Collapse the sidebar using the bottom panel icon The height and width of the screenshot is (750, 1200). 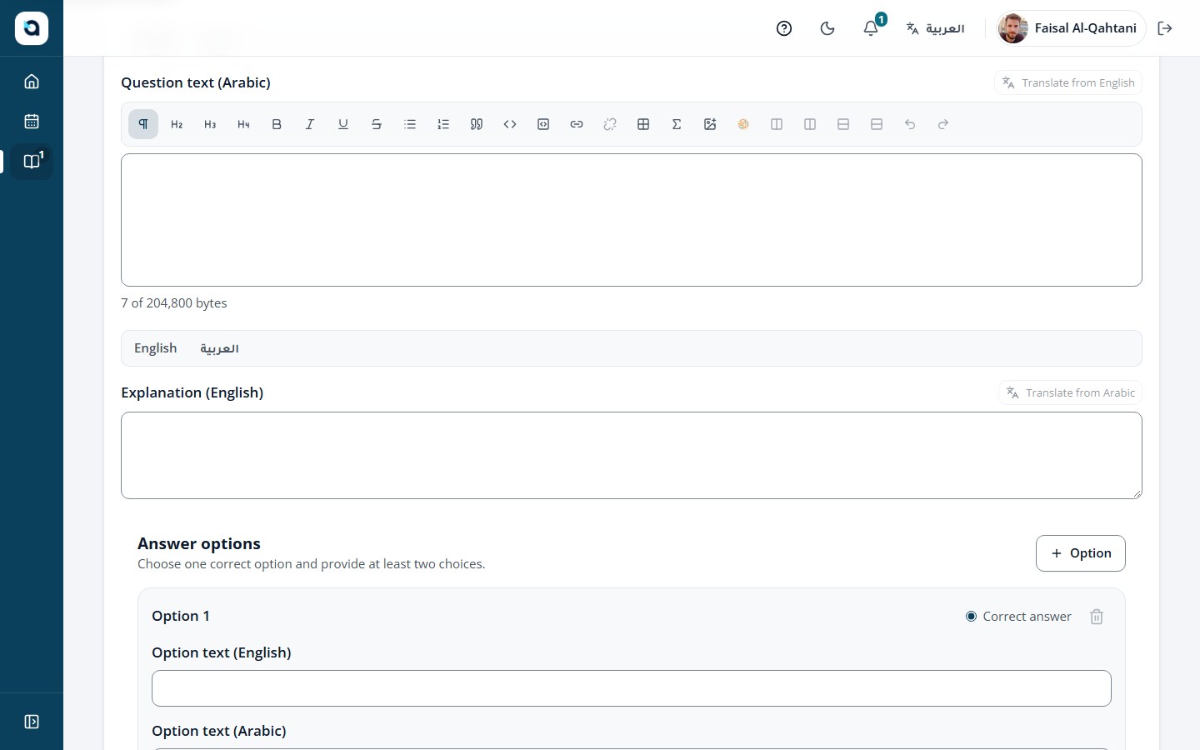(x=32, y=722)
